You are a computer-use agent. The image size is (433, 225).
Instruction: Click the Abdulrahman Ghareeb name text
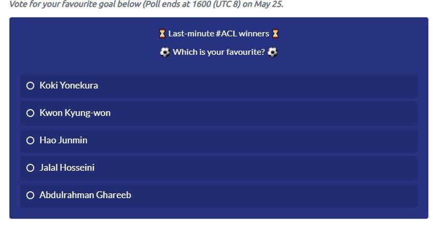pos(85,195)
